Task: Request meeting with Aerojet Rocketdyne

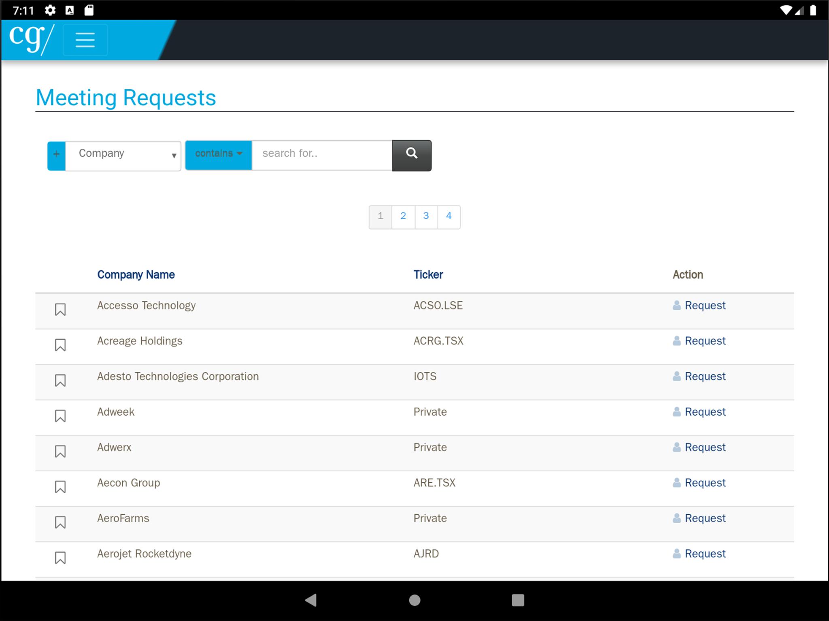Action: 699,554
